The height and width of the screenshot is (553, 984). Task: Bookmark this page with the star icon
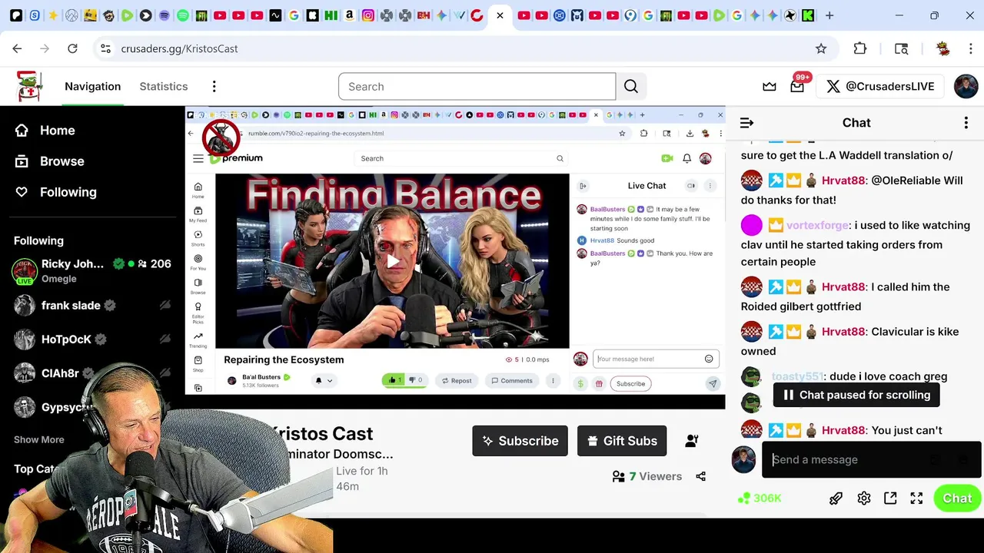[x=821, y=48]
